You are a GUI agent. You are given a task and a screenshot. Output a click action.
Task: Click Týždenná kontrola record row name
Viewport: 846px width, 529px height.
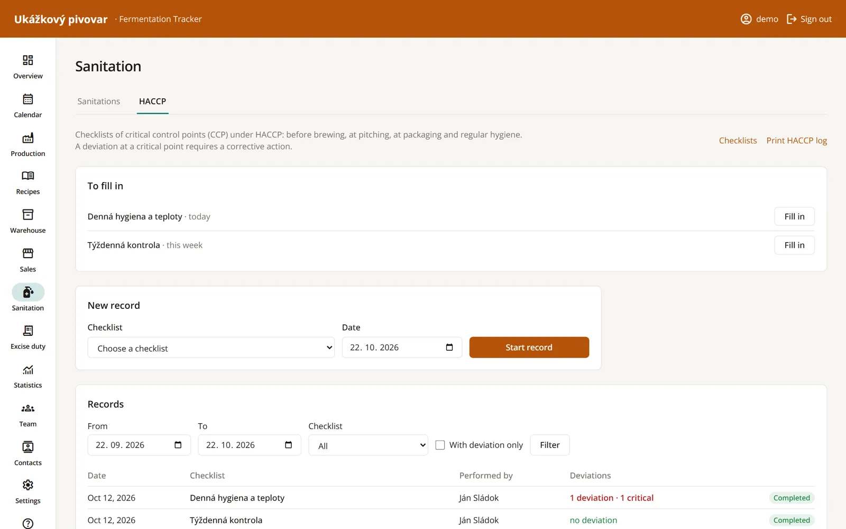pyautogui.click(x=226, y=520)
